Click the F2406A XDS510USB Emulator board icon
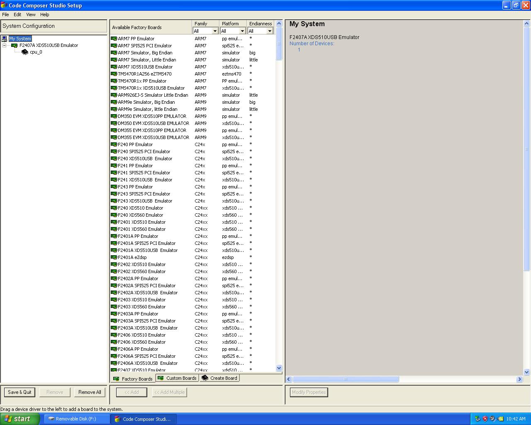The width and height of the screenshot is (531, 425). 114,363
